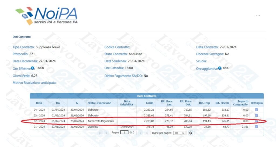Click the Motivo Risoluzione anticipata label

click(34, 83)
